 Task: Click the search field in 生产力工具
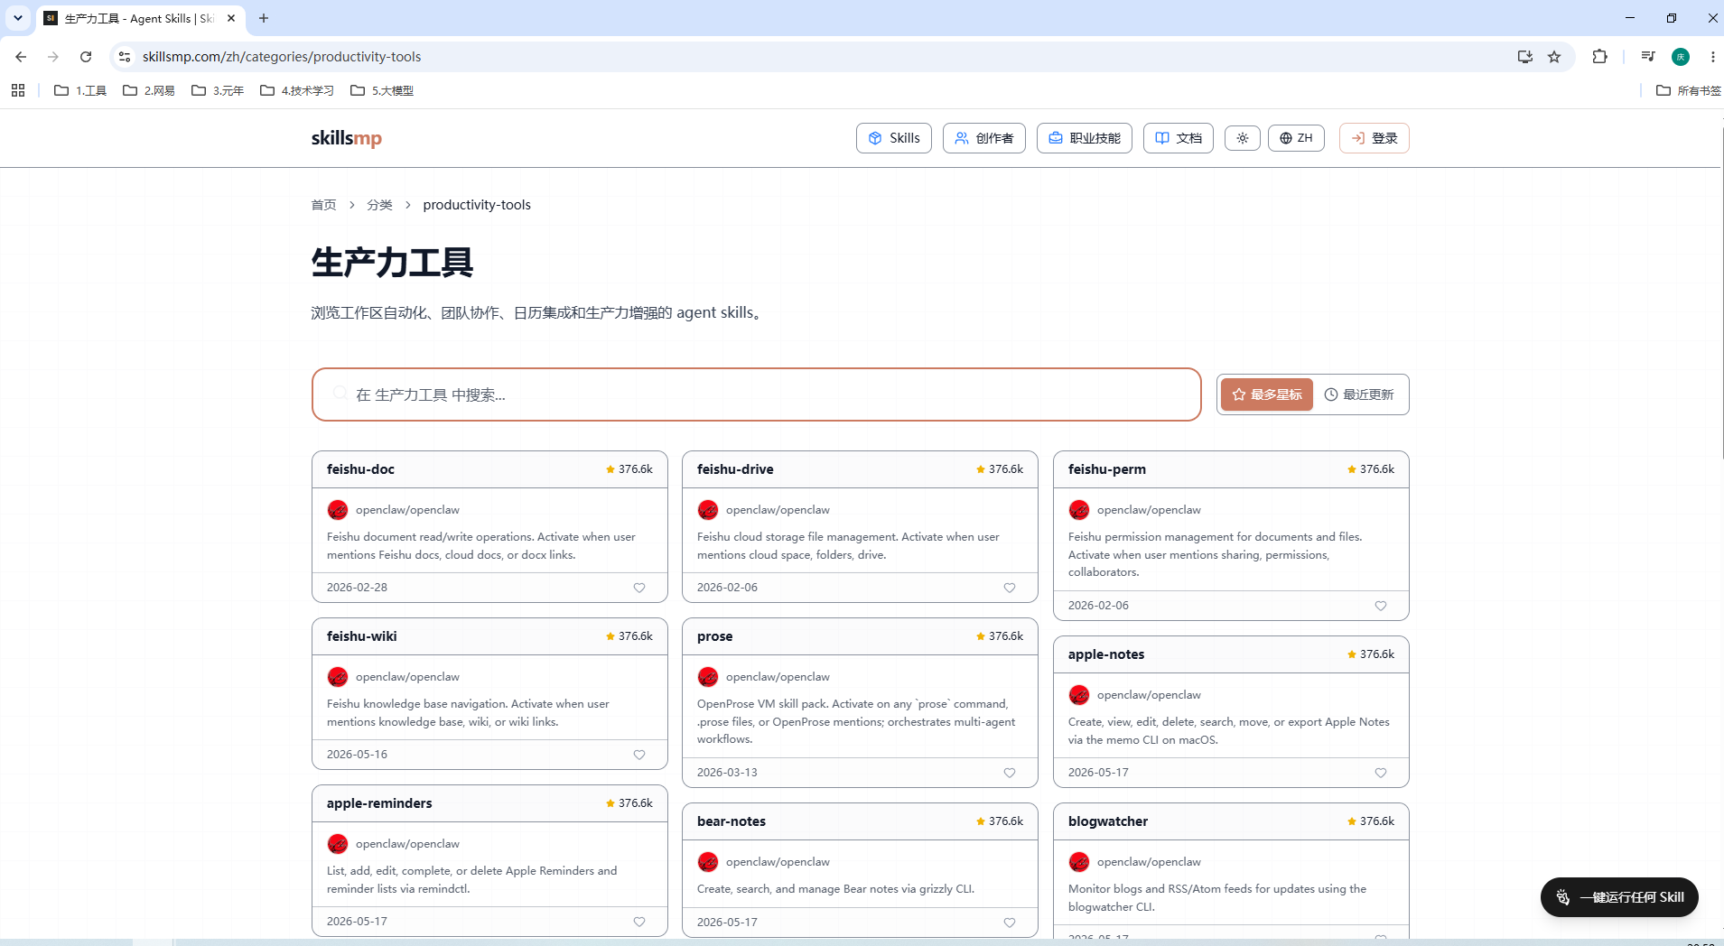coord(757,394)
